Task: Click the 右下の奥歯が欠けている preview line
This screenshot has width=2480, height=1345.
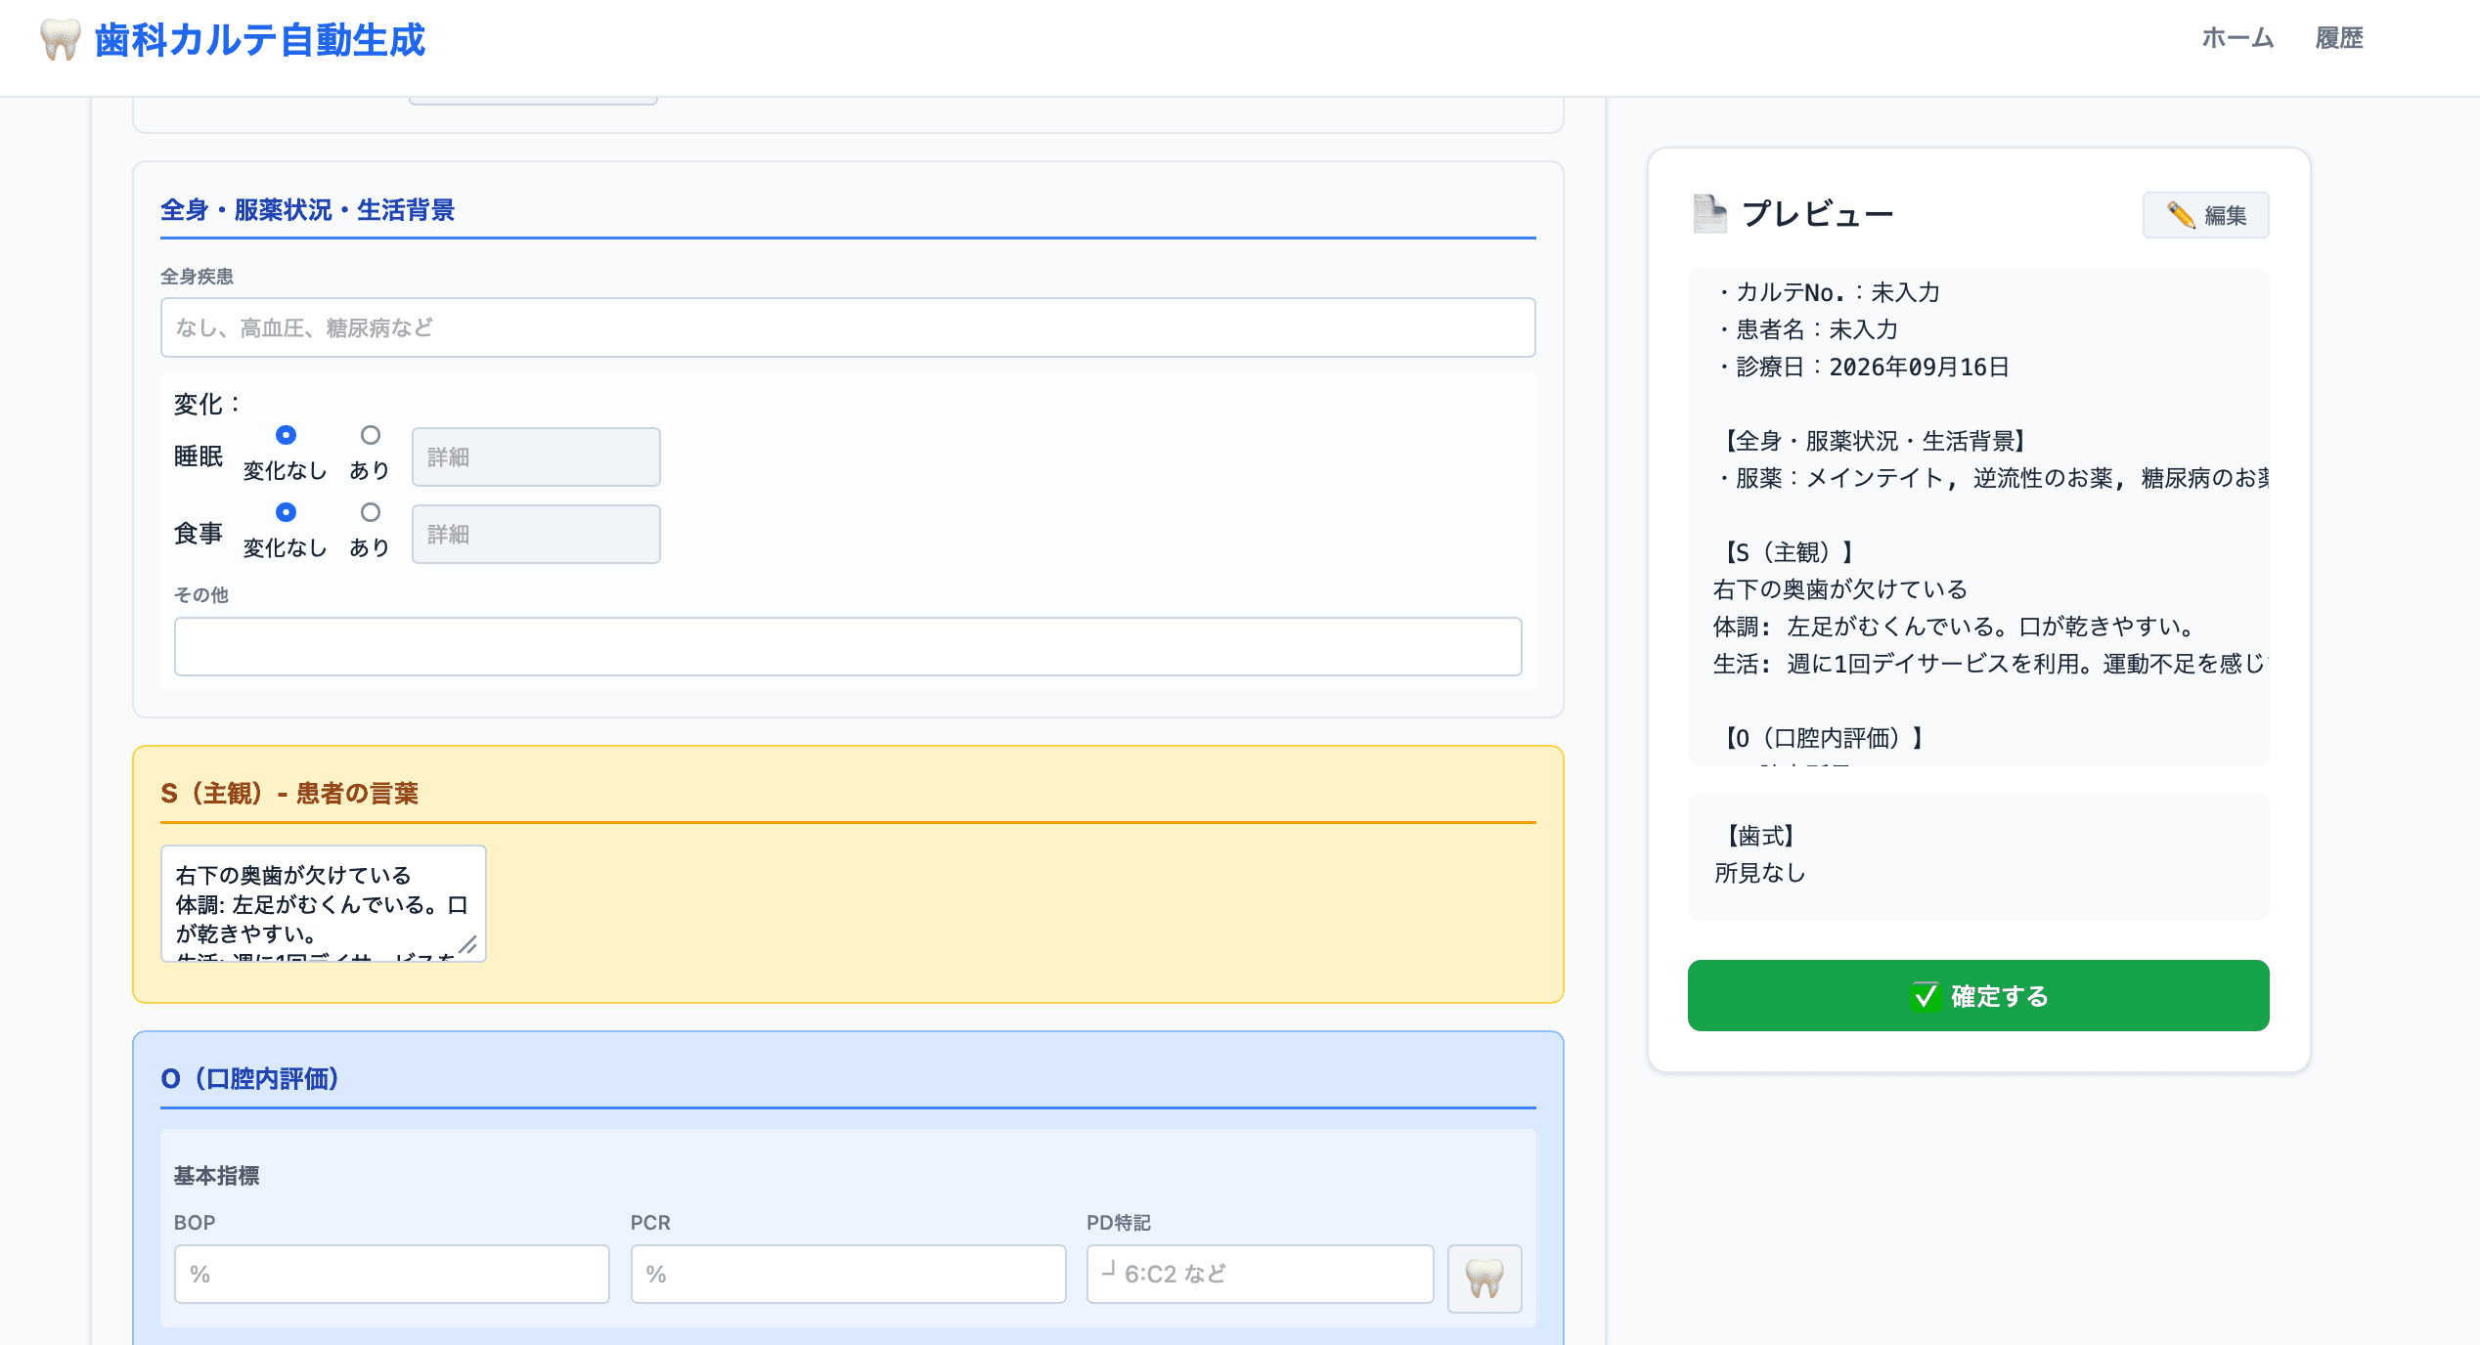Action: (1840, 589)
